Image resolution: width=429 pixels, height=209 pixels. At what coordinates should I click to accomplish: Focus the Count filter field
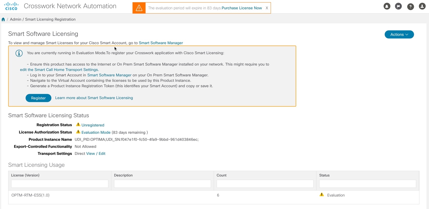click(265, 184)
